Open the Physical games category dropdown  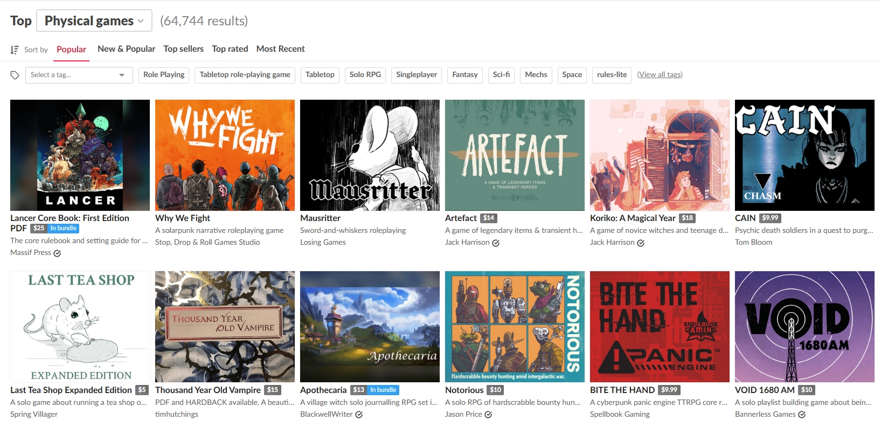(94, 21)
